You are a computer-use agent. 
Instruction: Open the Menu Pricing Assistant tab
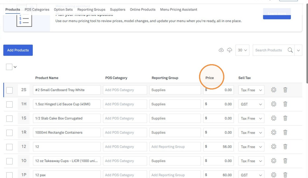tap(179, 9)
